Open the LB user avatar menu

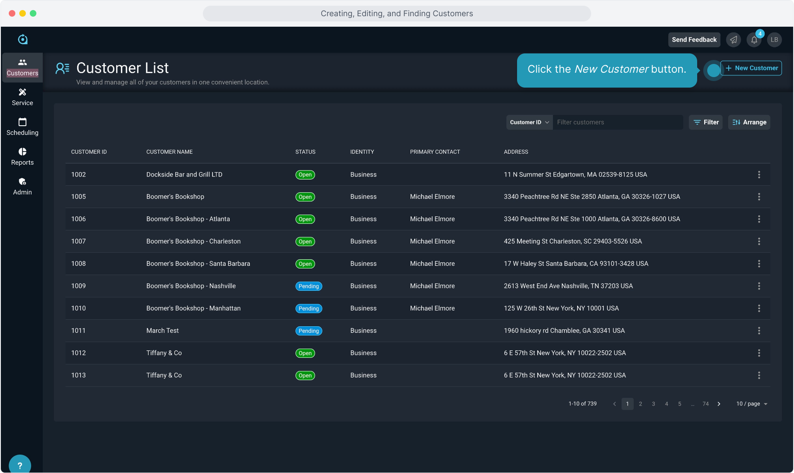click(x=774, y=40)
